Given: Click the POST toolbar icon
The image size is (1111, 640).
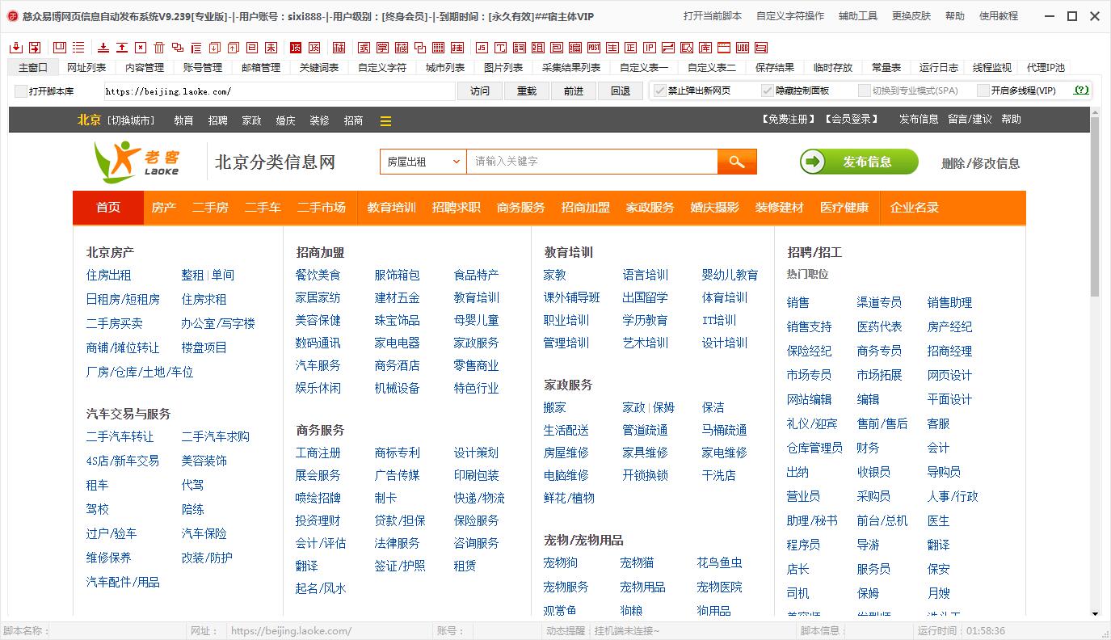Looking at the screenshot, I should click(x=594, y=48).
